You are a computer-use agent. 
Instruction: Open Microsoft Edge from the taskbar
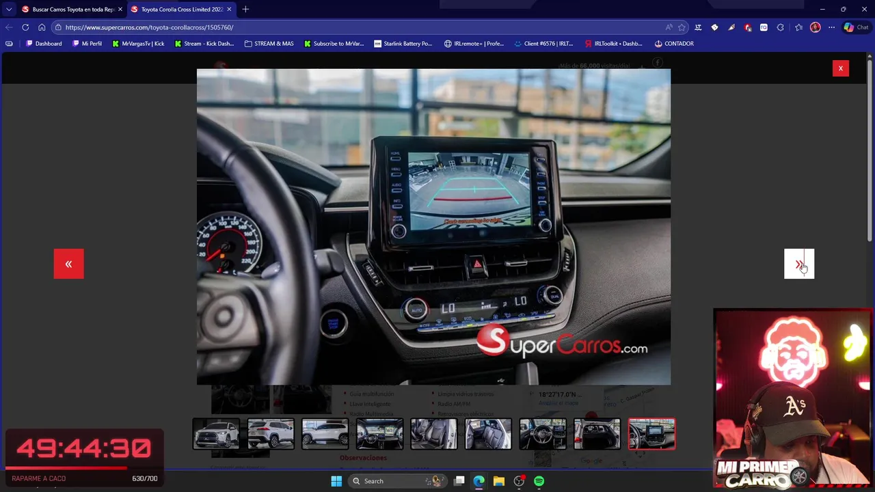(479, 481)
